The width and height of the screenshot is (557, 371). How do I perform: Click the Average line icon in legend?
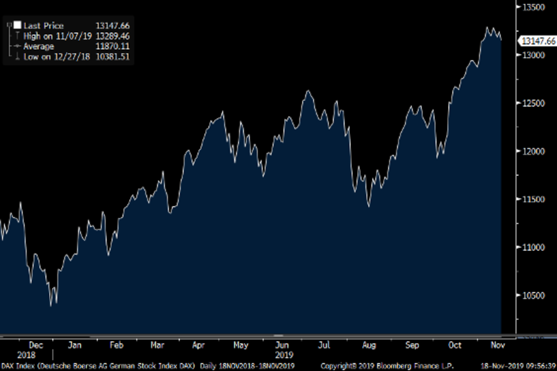tap(17, 46)
